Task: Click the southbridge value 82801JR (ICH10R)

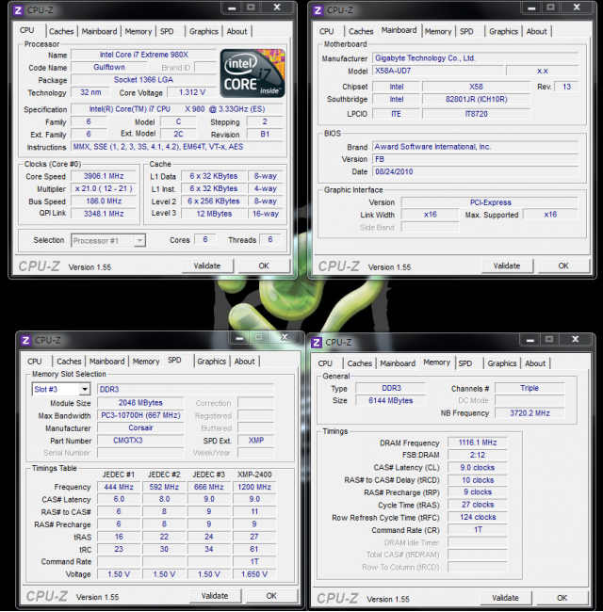Action: point(477,99)
